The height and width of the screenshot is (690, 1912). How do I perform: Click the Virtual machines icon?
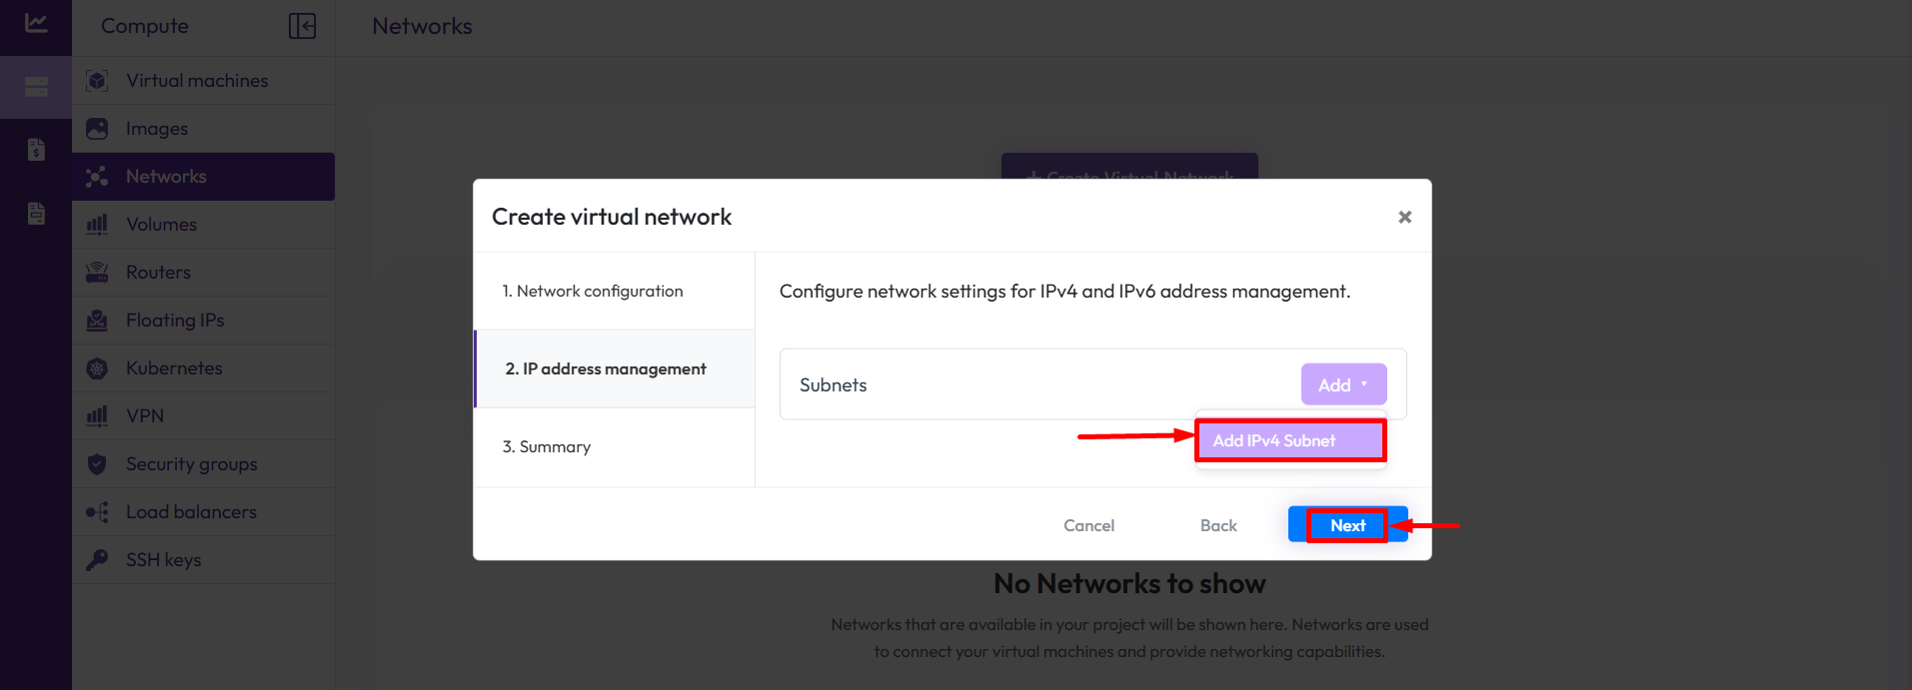pos(97,81)
